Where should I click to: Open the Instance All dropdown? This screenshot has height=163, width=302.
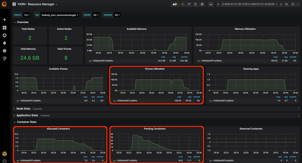(117, 15)
